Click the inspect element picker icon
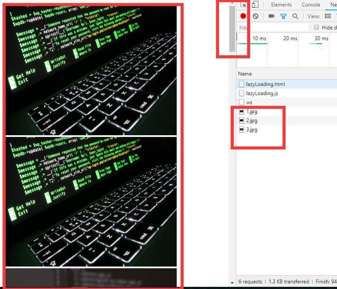 tap(243, 5)
